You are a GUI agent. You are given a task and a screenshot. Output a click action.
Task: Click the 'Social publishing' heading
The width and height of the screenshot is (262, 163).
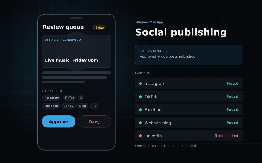coord(181,32)
